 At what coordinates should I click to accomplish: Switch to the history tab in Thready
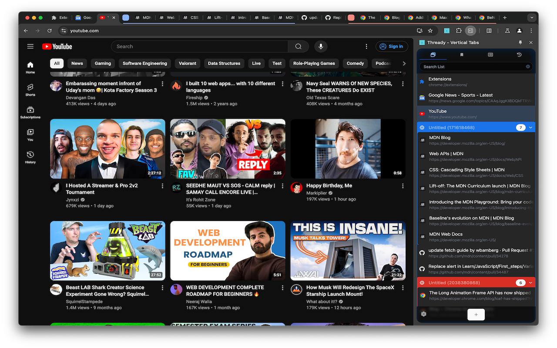(x=519, y=55)
